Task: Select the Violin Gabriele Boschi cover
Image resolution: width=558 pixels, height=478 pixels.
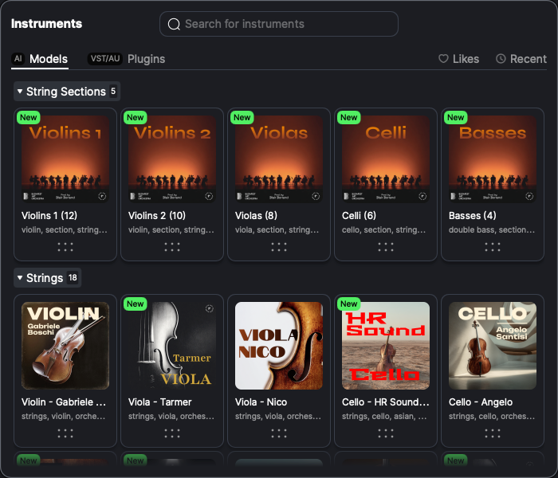Action: click(x=65, y=345)
